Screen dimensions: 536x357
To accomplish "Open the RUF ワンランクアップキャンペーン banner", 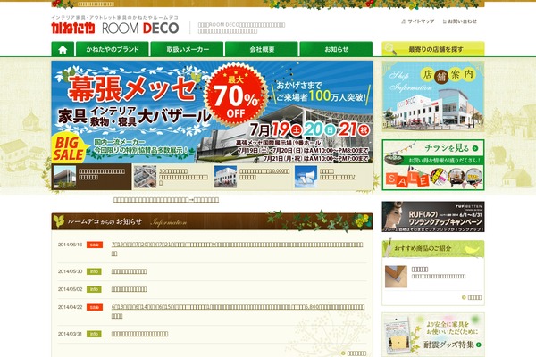I will tap(433, 217).
